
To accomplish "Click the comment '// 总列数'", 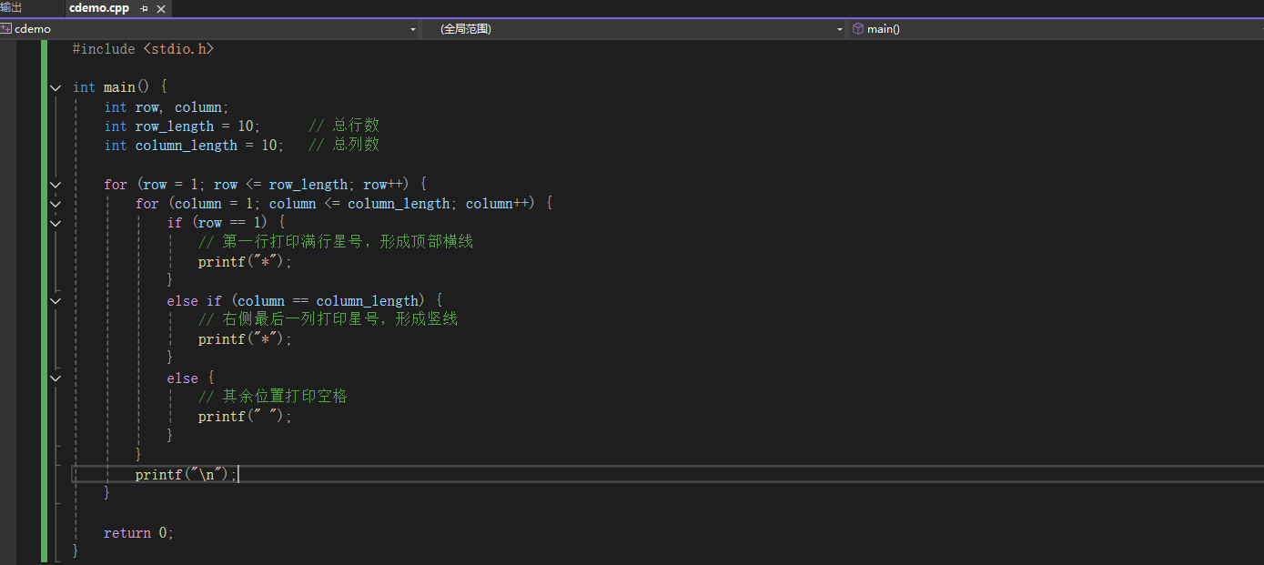I will pyautogui.click(x=344, y=145).
